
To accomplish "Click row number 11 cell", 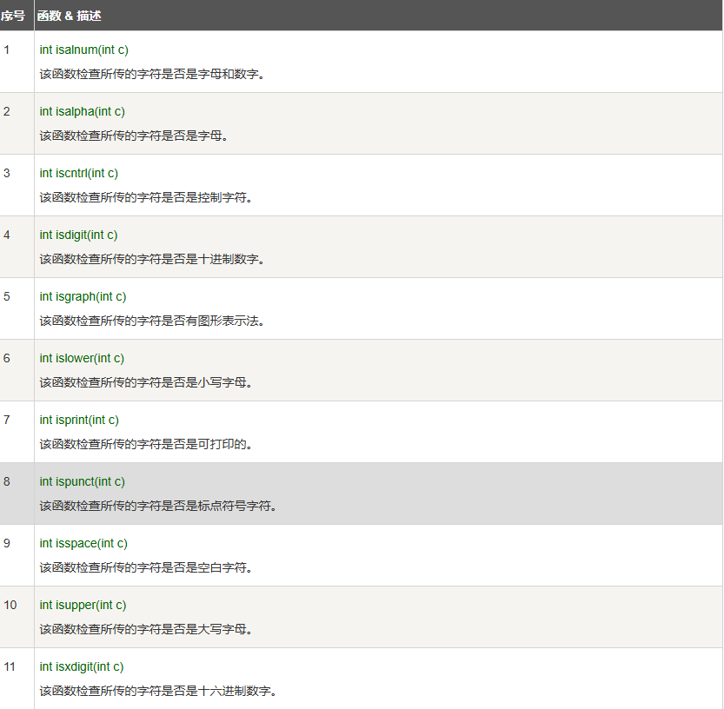I will point(17,679).
